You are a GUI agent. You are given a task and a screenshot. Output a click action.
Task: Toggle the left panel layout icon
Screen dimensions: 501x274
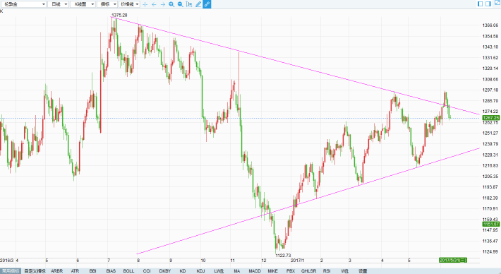click(x=481, y=4)
